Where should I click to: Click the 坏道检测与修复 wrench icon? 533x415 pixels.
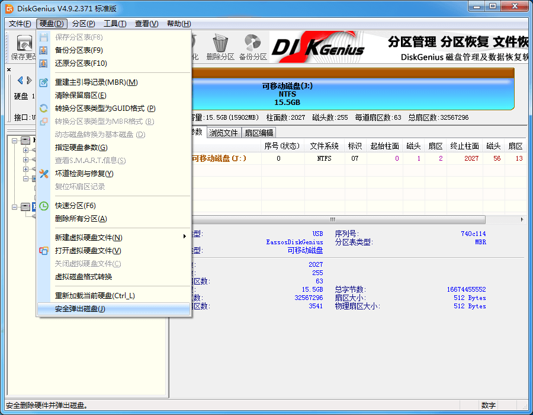43,174
